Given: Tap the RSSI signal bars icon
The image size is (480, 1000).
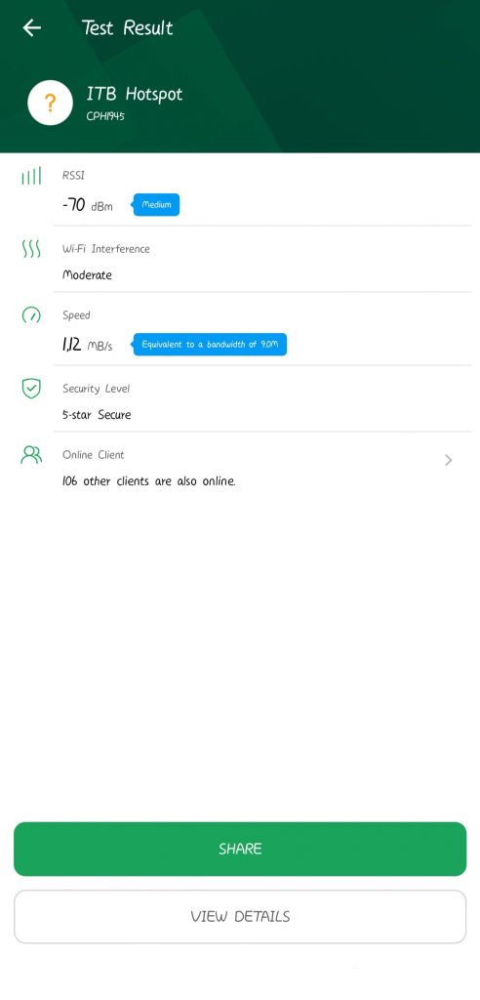Looking at the screenshot, I should tap(31, 176).
